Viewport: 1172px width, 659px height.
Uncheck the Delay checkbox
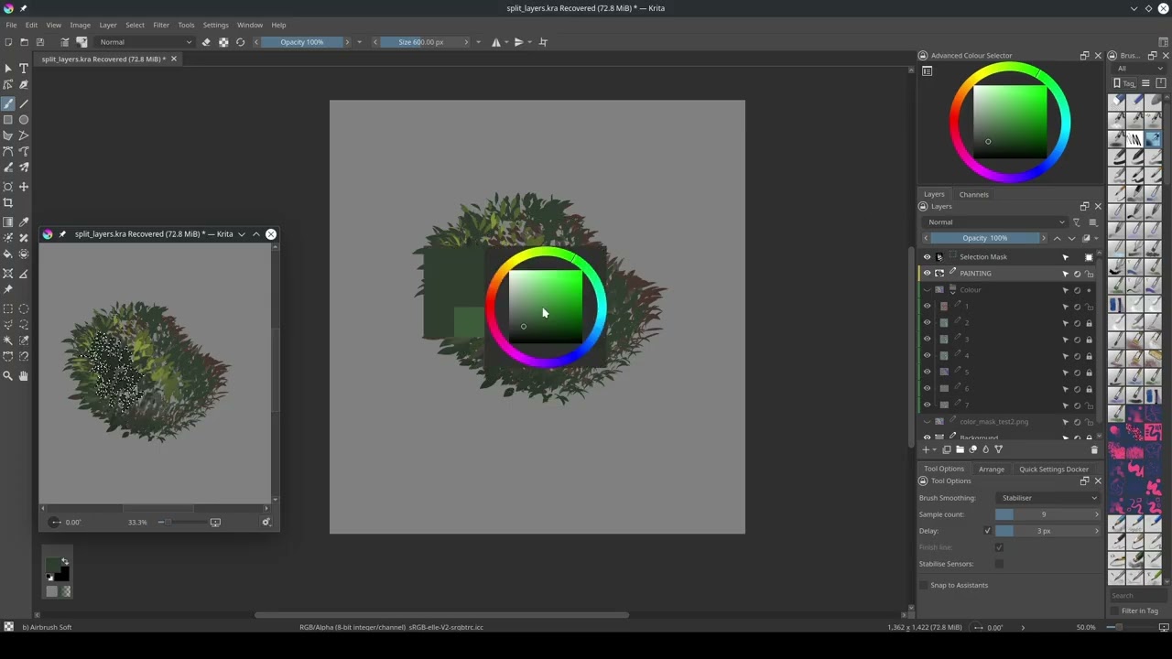(x=987, y=531)
